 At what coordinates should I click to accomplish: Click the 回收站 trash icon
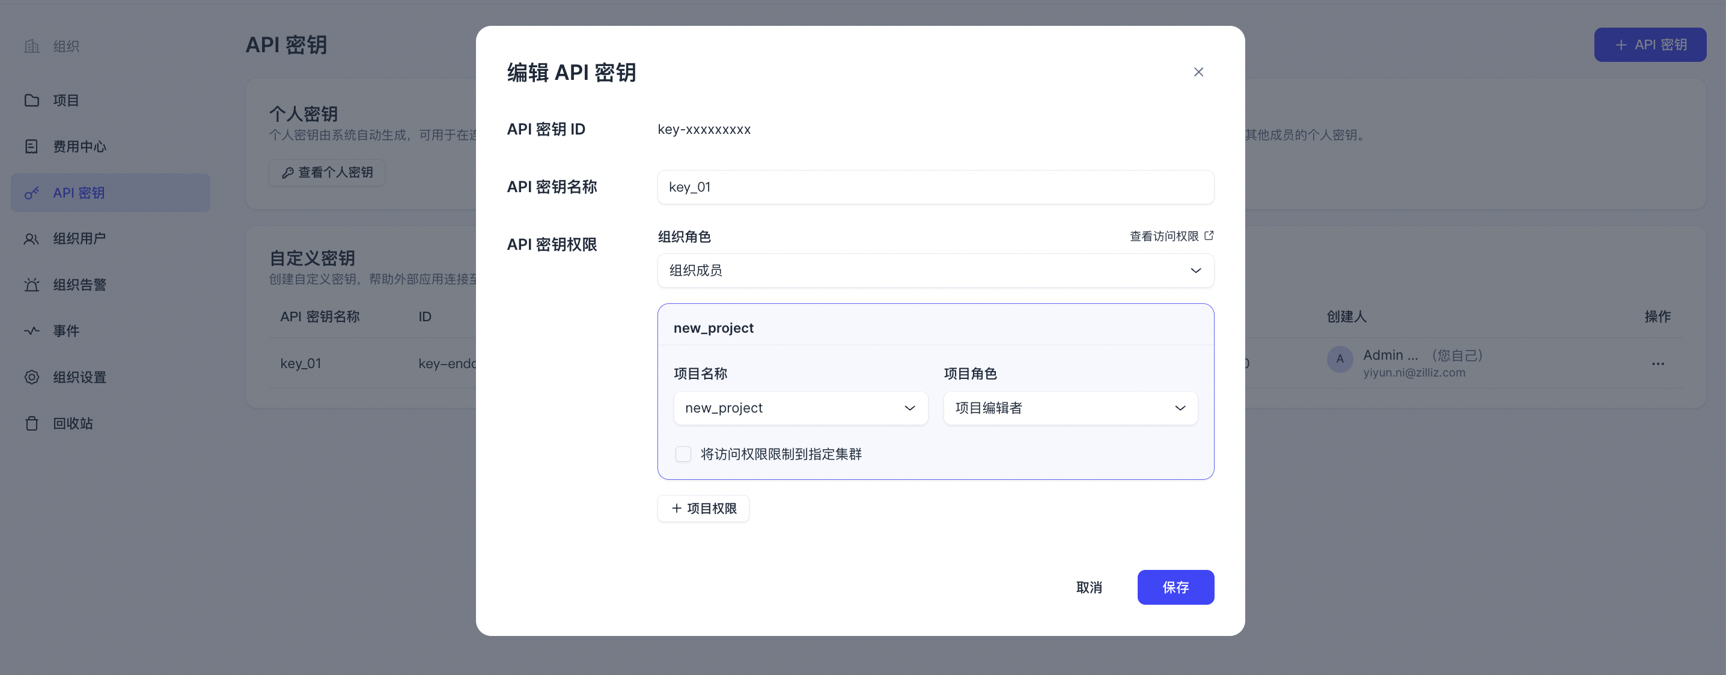(31, 423)
